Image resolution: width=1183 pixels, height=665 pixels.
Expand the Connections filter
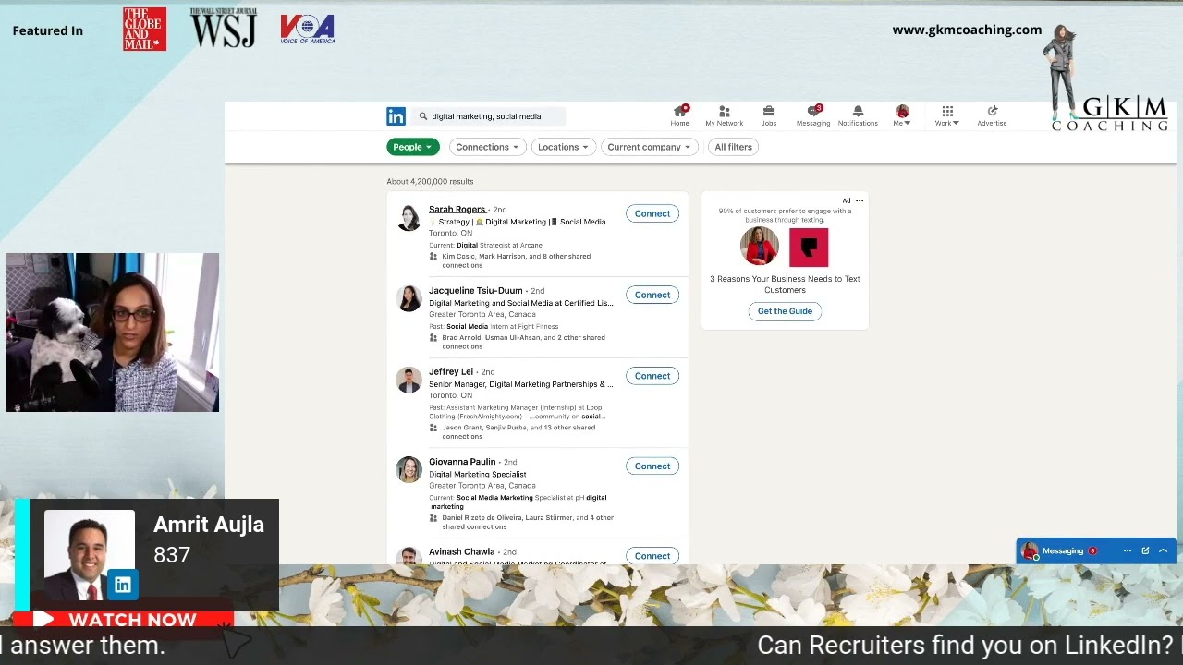tap(488, 147)
